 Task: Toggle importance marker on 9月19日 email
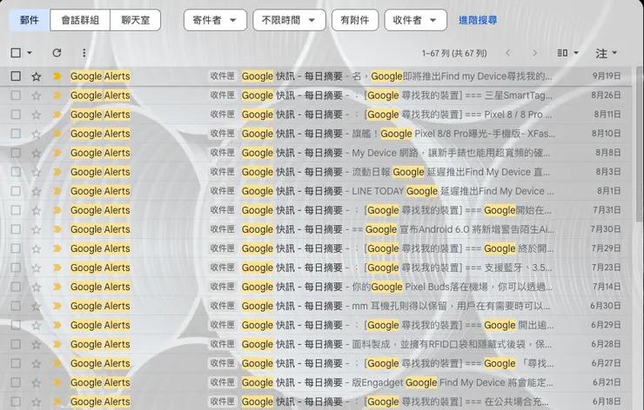[x=57, y=76]
